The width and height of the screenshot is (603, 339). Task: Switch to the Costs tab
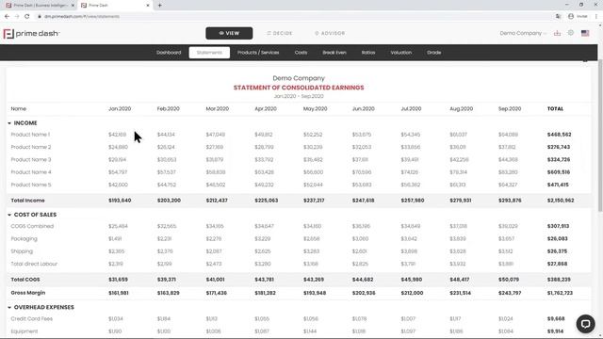301,53
